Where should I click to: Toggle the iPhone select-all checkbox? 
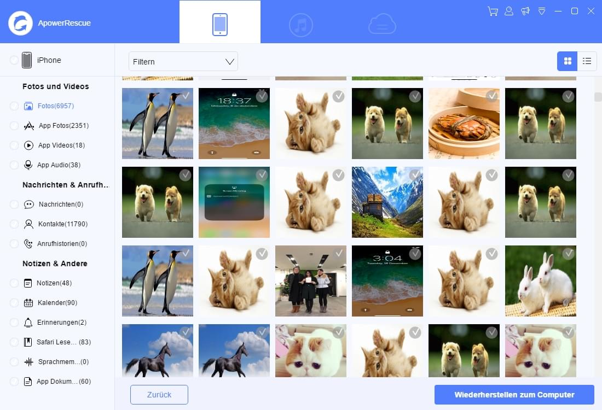click(14, 60)
